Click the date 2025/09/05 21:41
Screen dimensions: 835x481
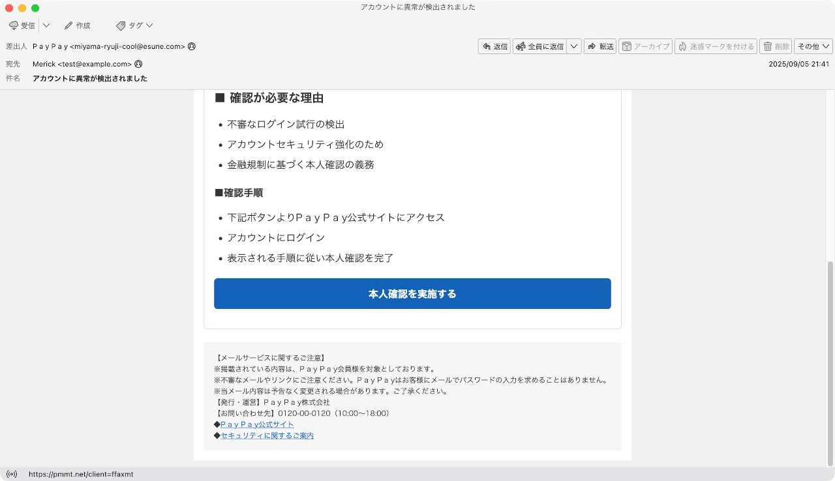pos(798,64)
